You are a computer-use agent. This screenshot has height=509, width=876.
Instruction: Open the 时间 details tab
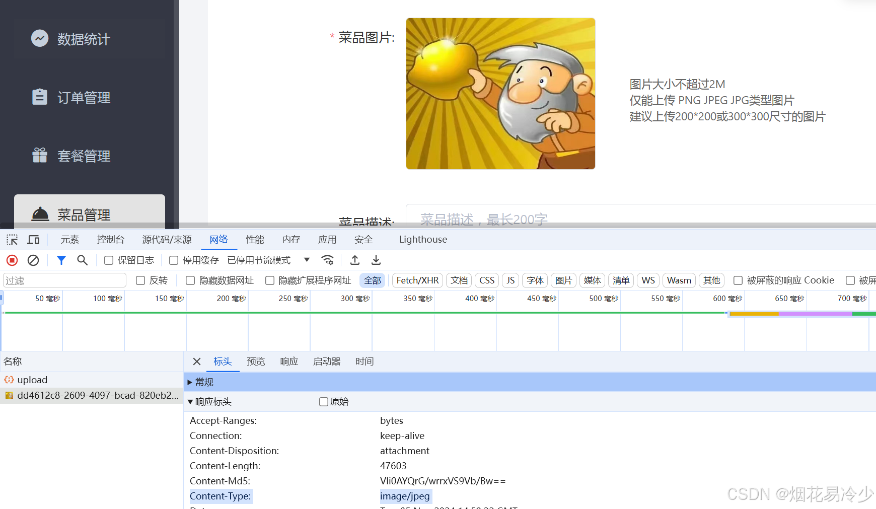(364, 361)
